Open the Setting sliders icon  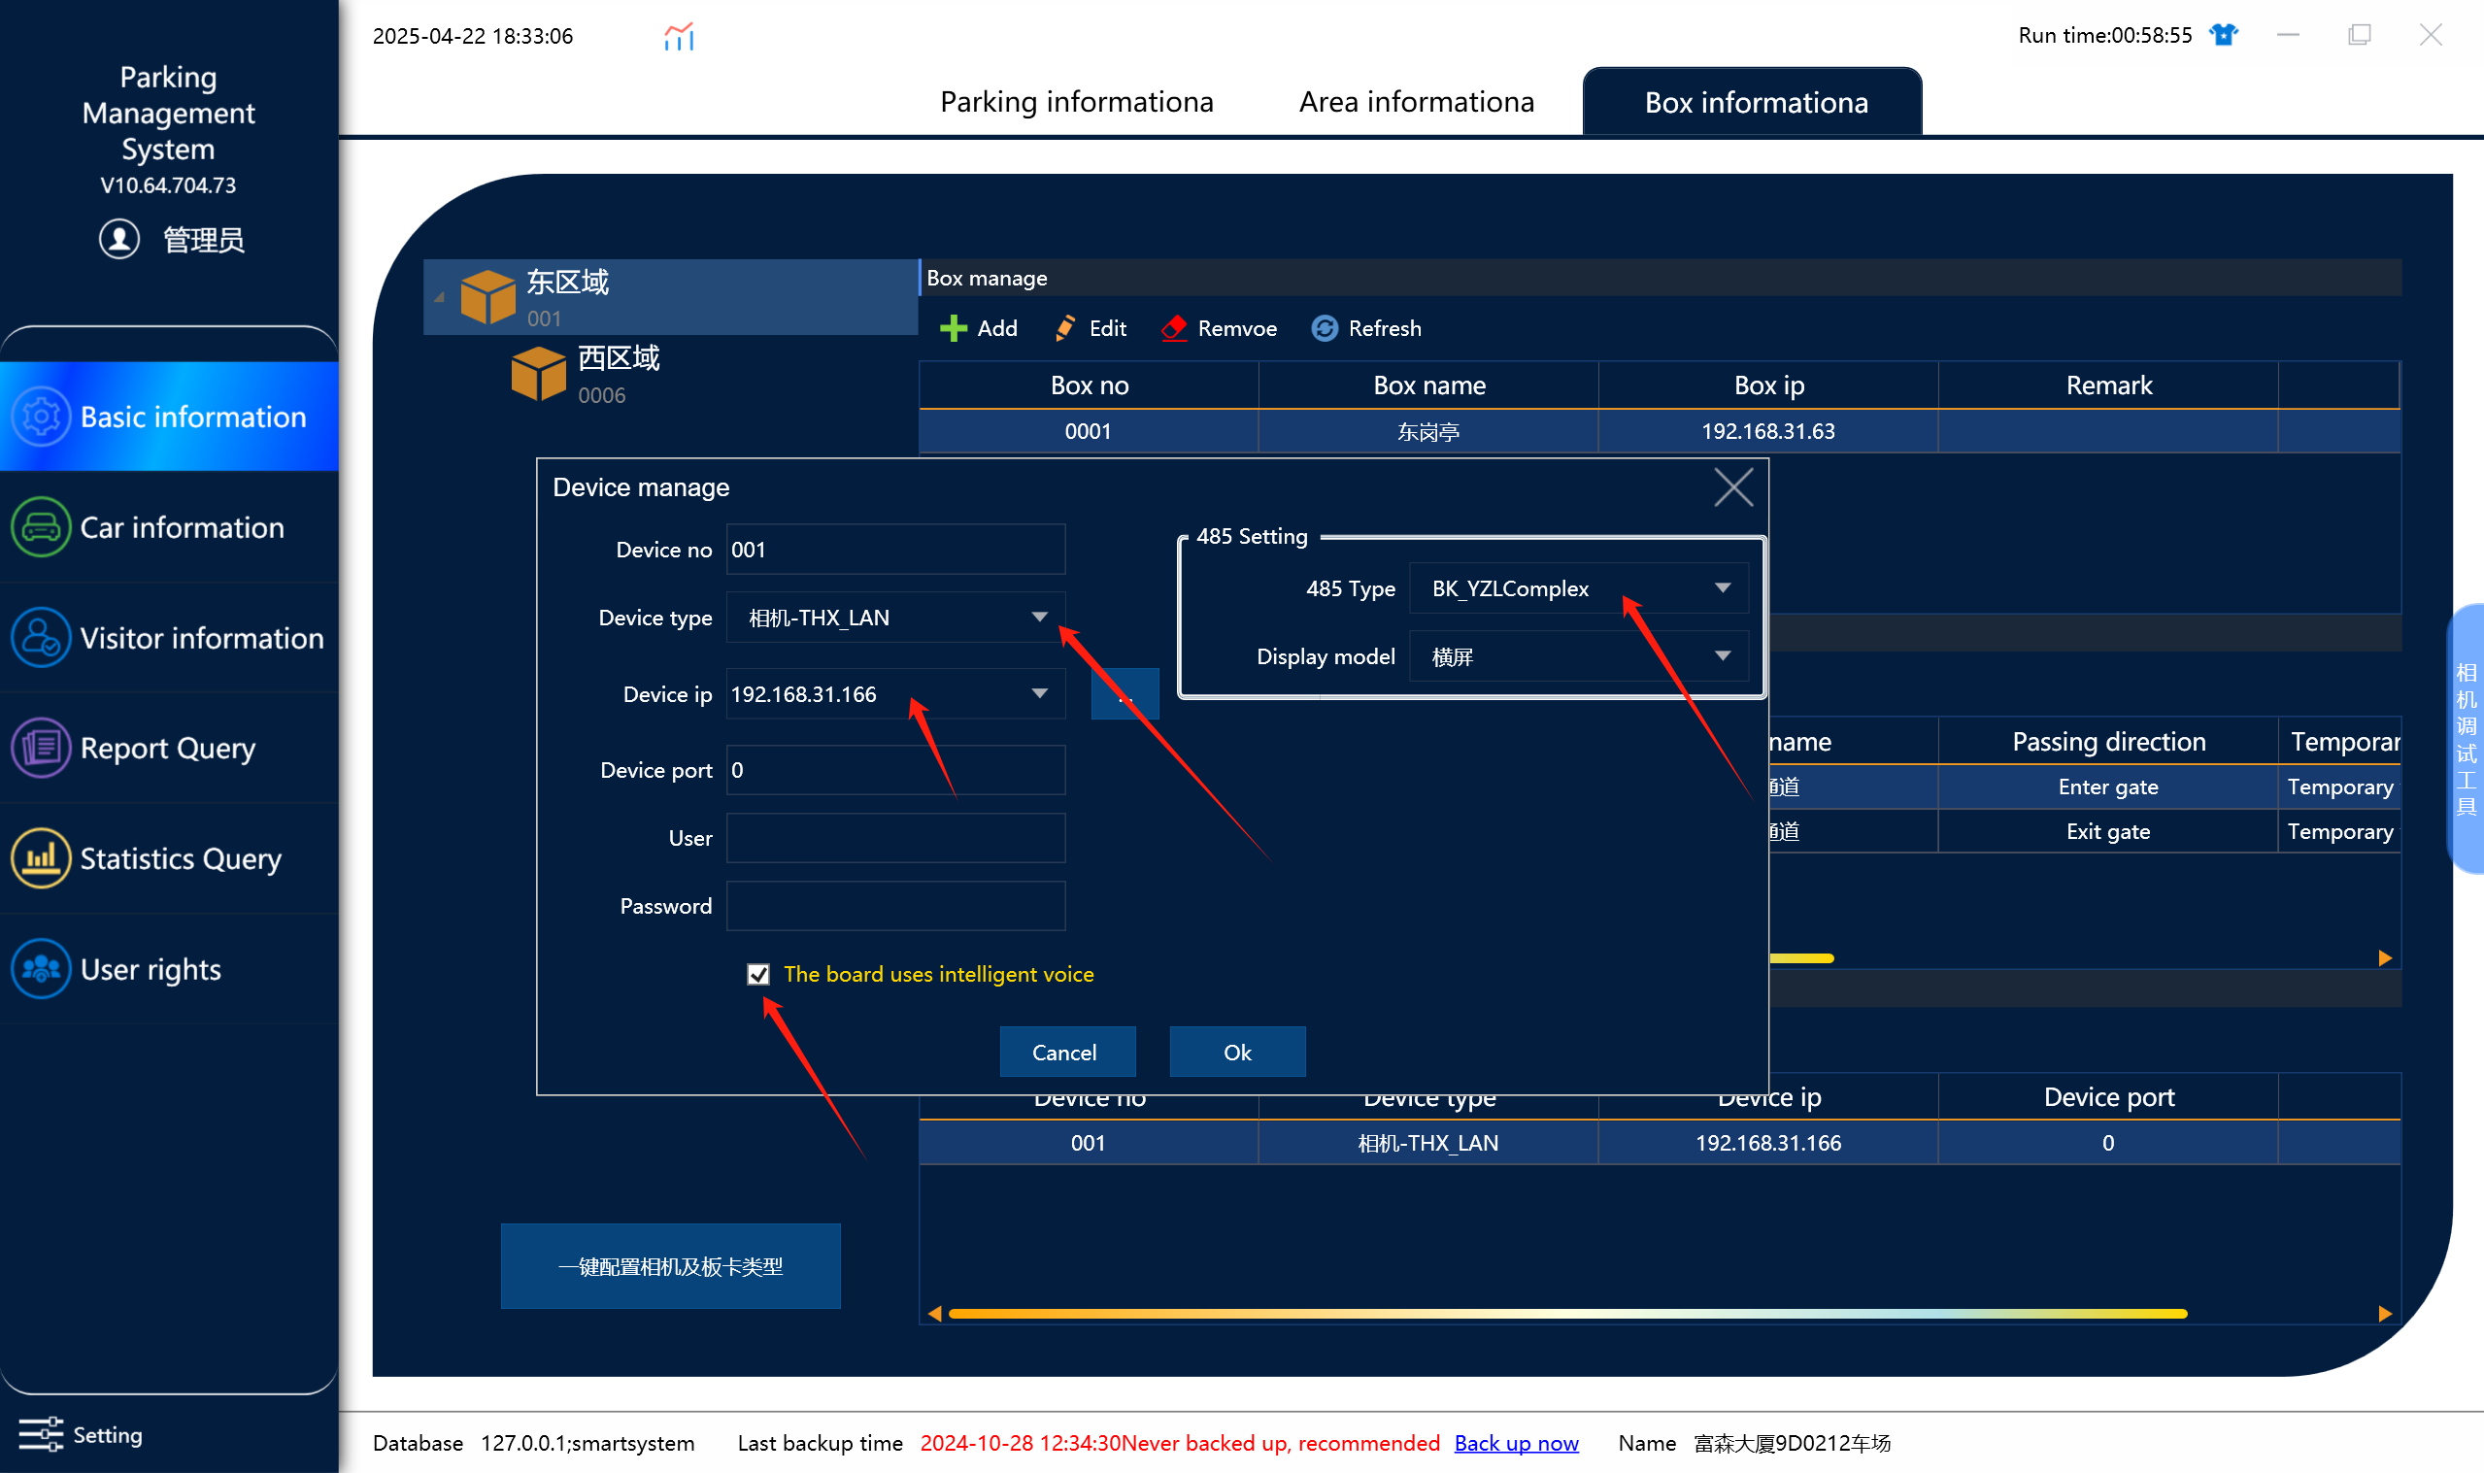tap(41, 1434)
